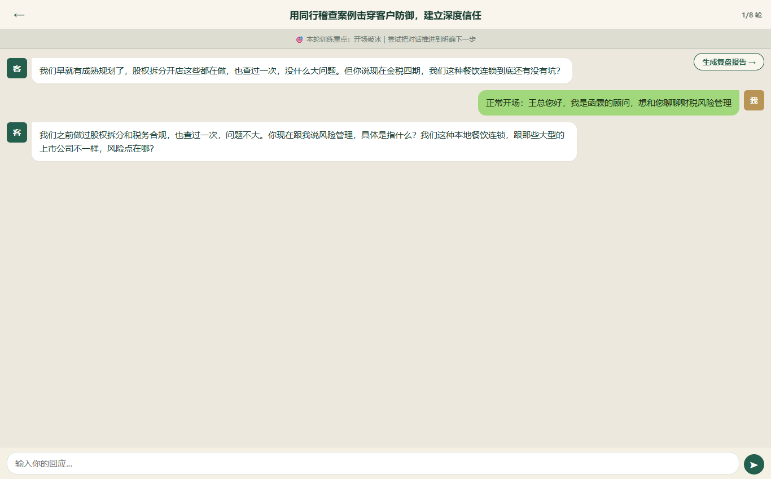Click the 客 avatar beside 我们之前做过股权拆分
Screen dimensions: 771x479
pos(17,132)
